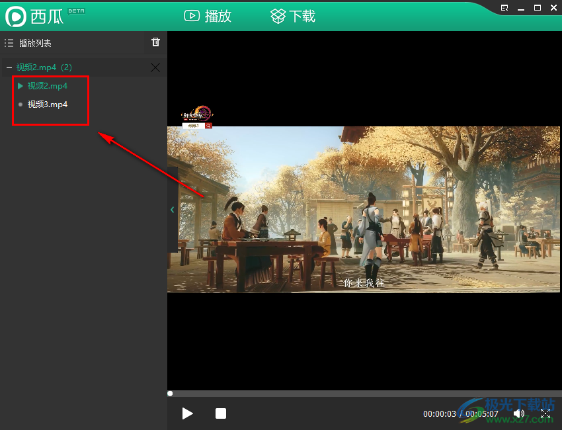Screen dimensions: 562x430
Task: Start video playback
Action: pos(187,413)
